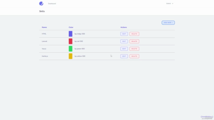
Task: Edit the HTML skill
Action: coord(124,34)
